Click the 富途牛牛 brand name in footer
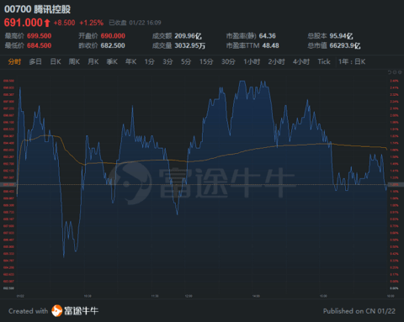404x322 pixels. coord(81,311)
